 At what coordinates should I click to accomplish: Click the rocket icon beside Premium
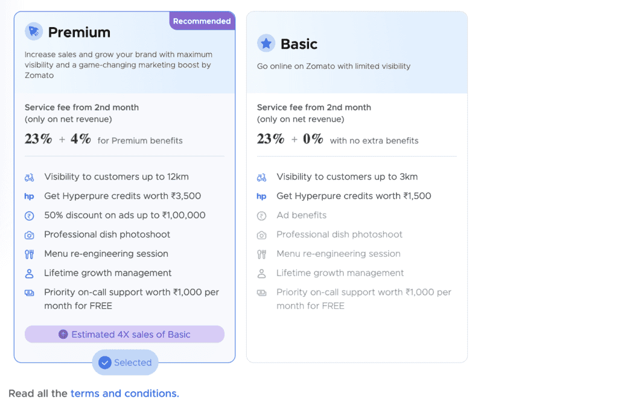[33, 31]
